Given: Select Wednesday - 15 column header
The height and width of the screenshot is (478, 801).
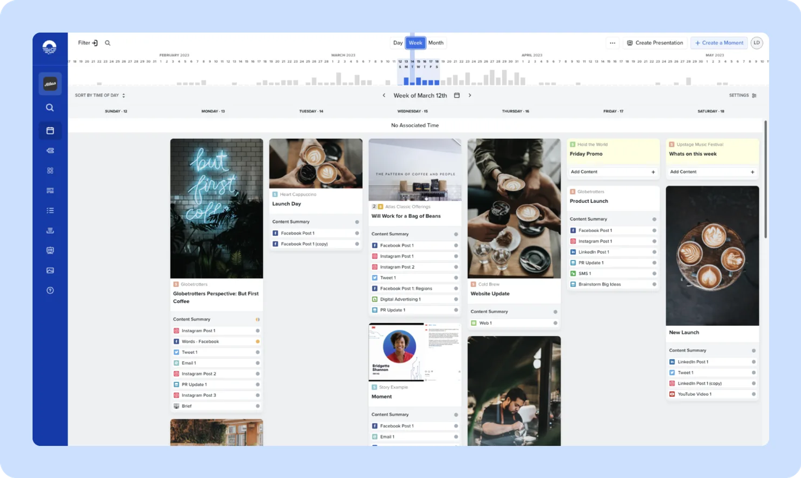Looking at the screenshot, I should [x=413, y=111].
